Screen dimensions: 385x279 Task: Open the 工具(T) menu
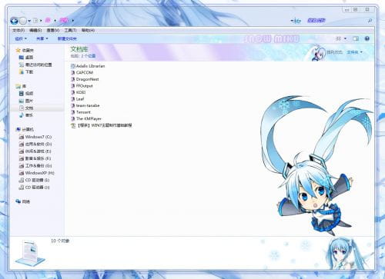click(x=70, y=30)
